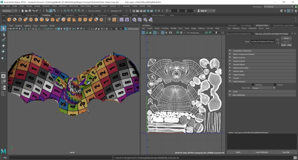Click the Focus button in Attribute Editor

pos(286,38)
